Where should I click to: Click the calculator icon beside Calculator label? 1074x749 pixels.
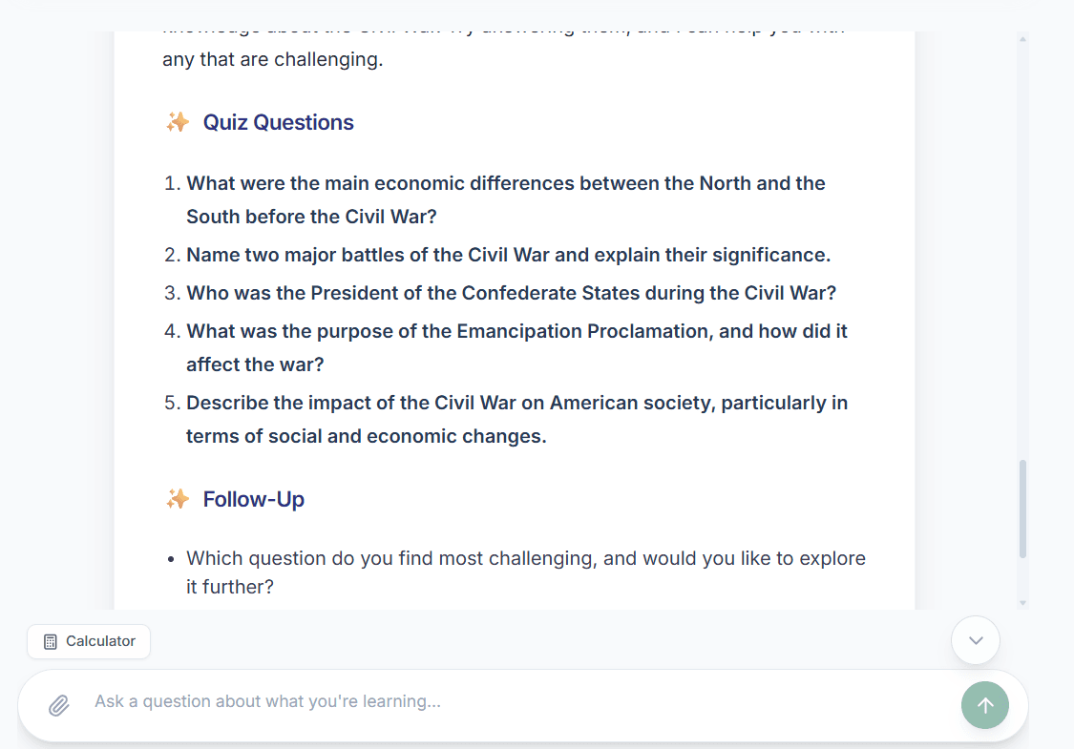(52, 642)
